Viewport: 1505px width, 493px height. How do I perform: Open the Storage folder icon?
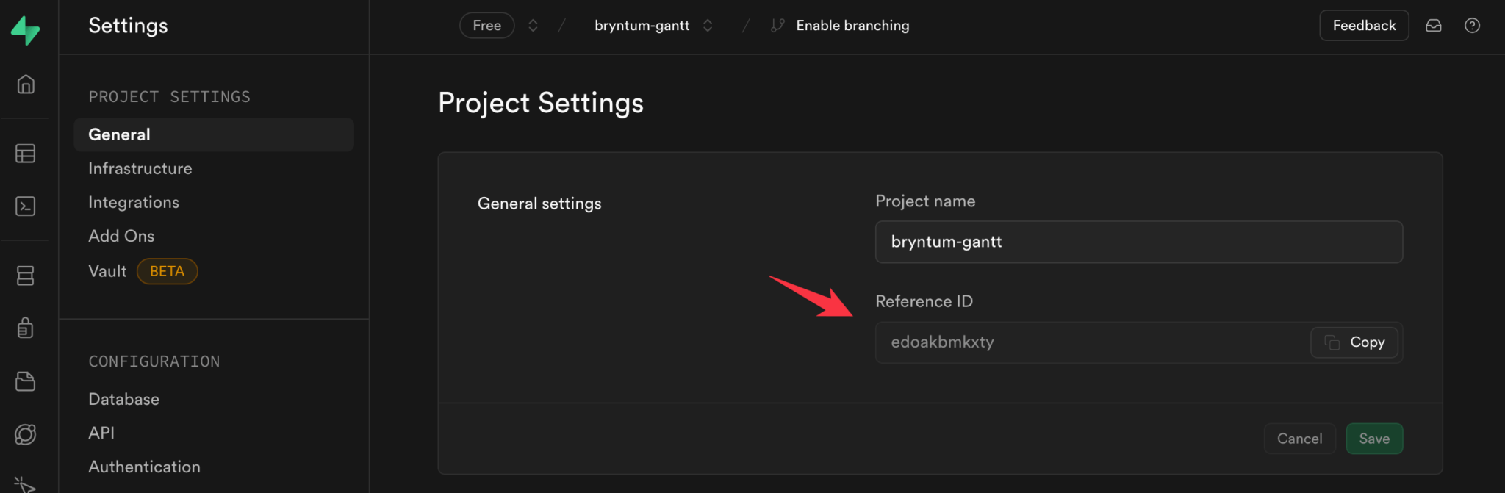click(26, 381)
